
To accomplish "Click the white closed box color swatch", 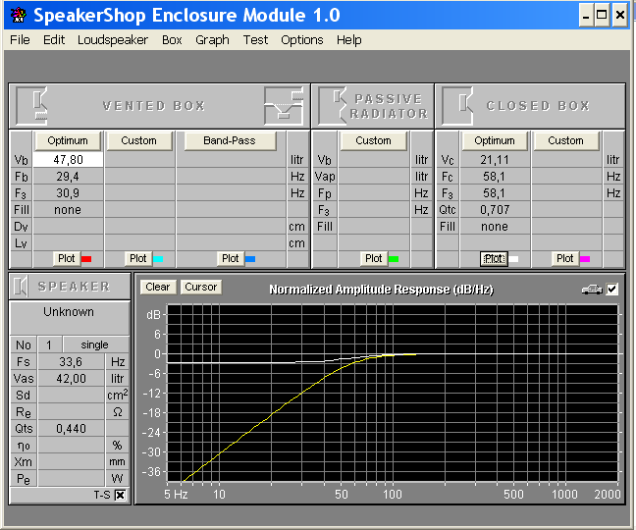I will pos(513,259).
